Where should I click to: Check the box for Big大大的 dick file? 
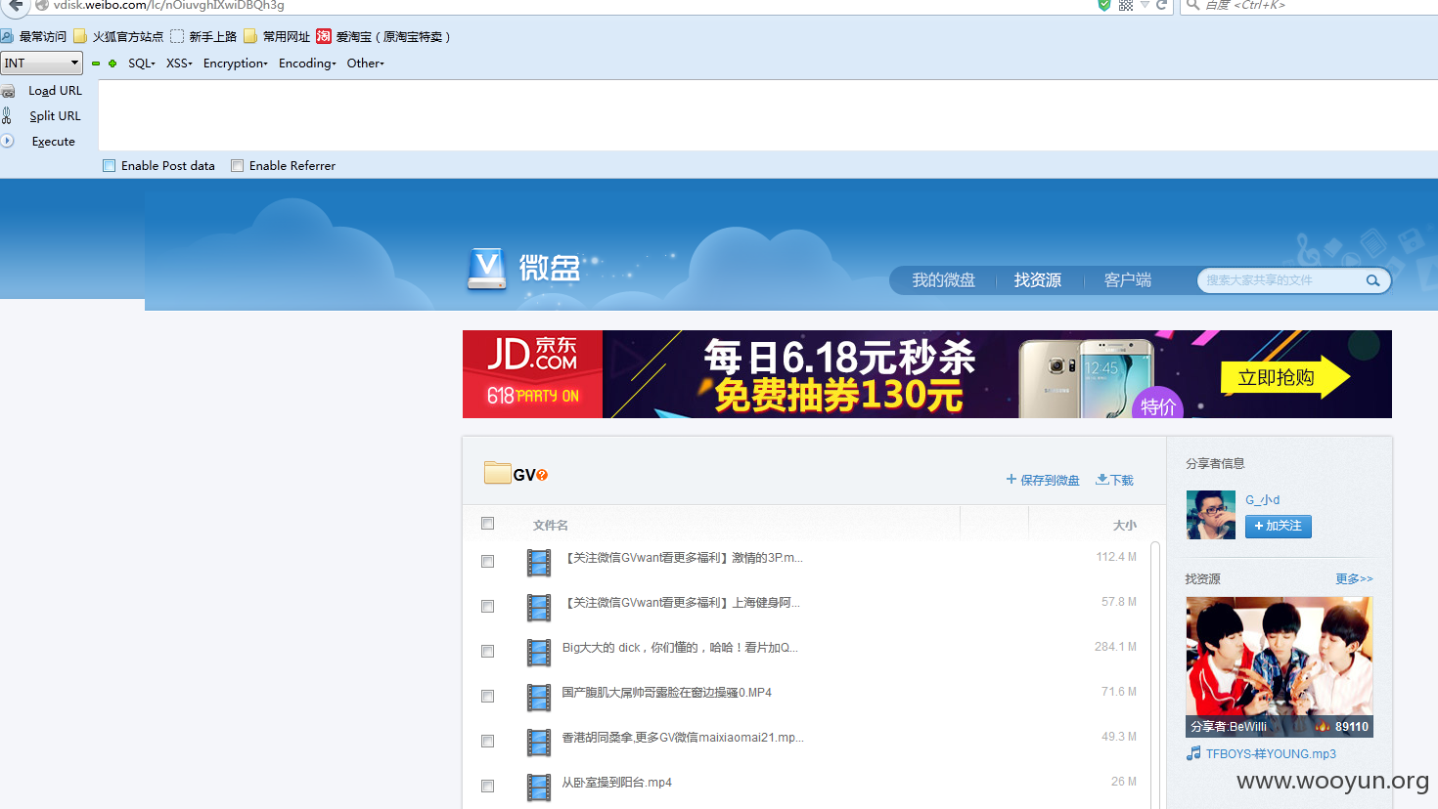coord(487,652)
